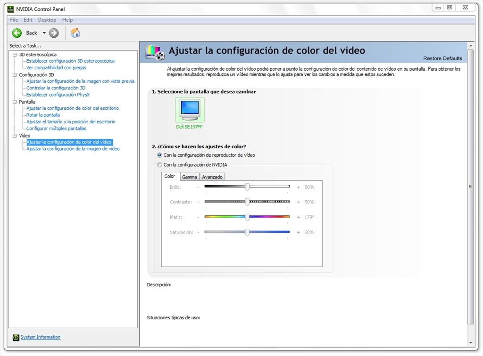This screenshot has width=483, height=356.
Task: Collapse the Vídeo tree node
Action: (15, 136)
